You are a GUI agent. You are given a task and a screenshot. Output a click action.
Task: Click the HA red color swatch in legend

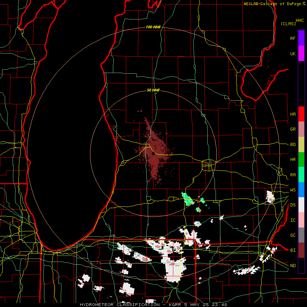pos(301,114)
